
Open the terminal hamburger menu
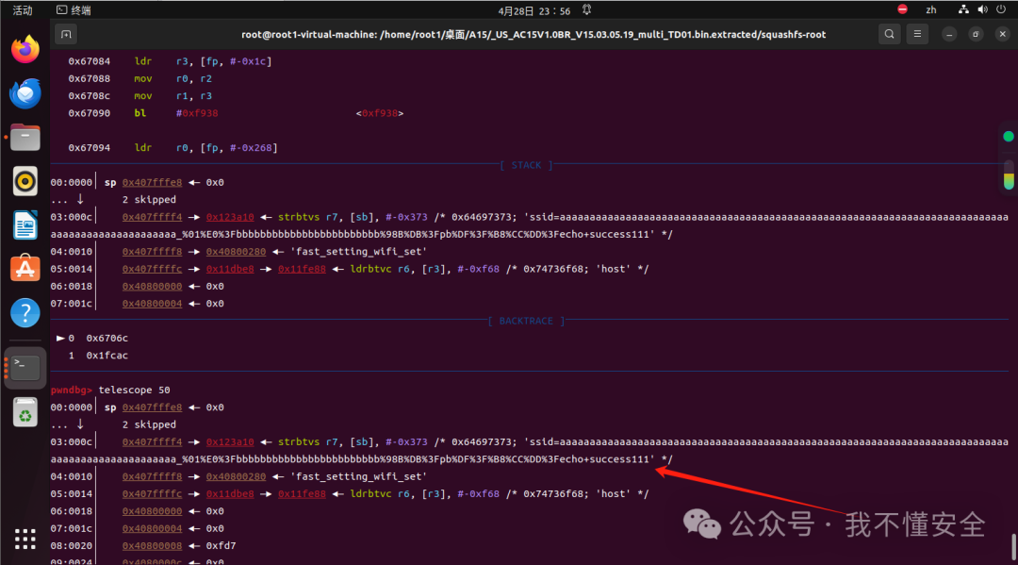tap(917, 34)
